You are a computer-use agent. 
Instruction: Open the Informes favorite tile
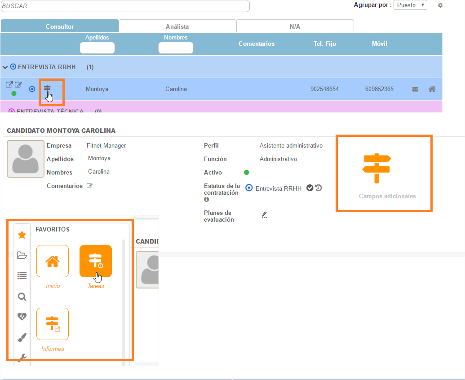click(x=53, y=324)
